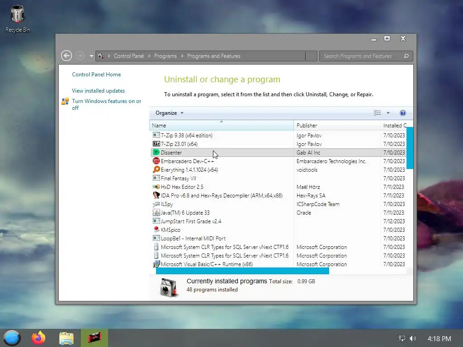Click the horizontal scrollbar thumb
Viewport: 463px width, 347px height.
(x=242, y=271)
